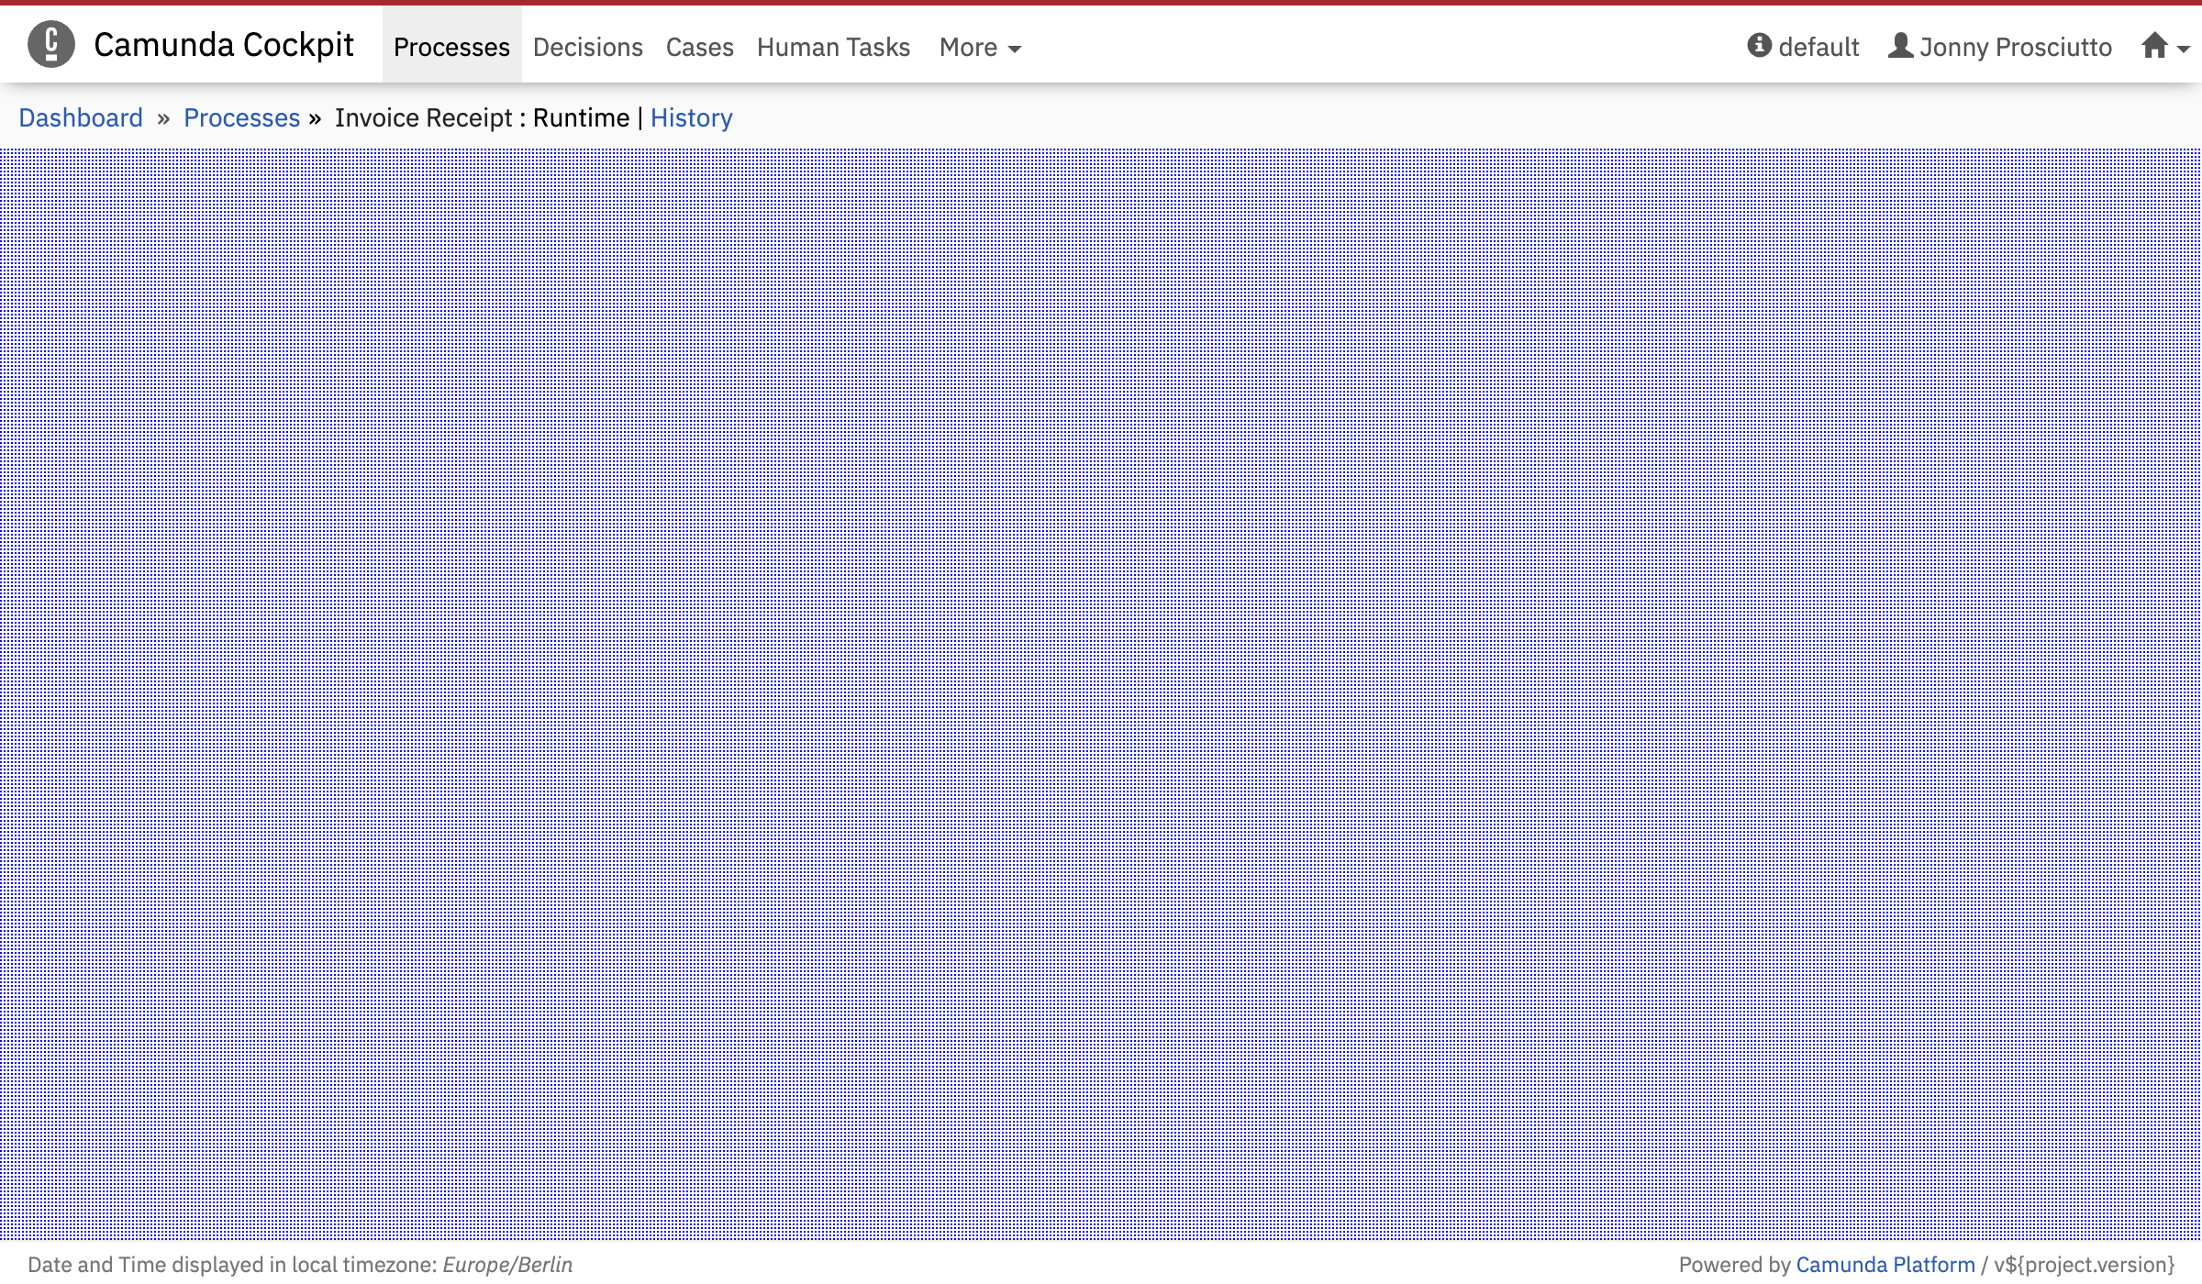Open the Camunda Platform footer link
The width and height of the screenshot is (2202, 1284).
click(1885, 1264)
